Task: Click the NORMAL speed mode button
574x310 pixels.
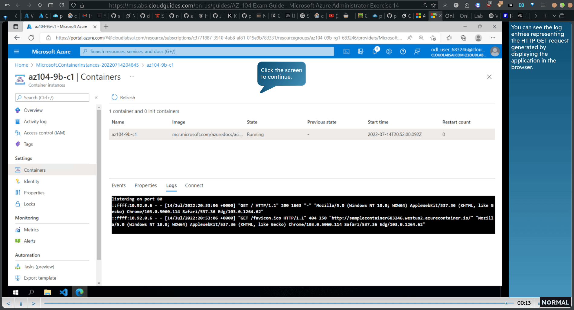Action: click(555, 302)
